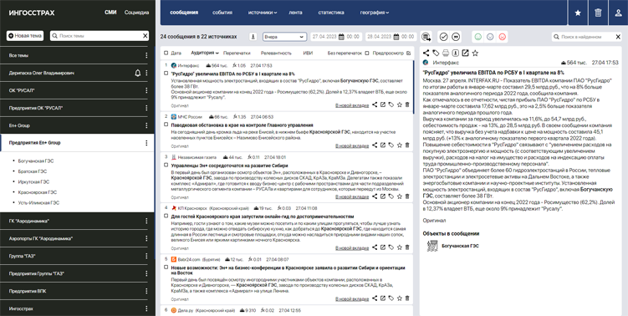Star the Паводковая обстановка message

click(400, 145)
